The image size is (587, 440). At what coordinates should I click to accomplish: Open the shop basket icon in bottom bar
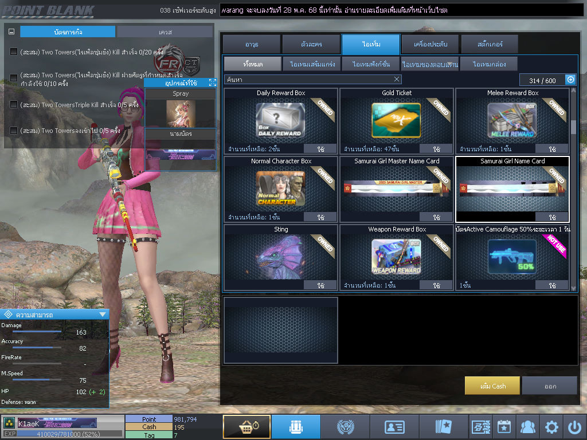(246, 426)
